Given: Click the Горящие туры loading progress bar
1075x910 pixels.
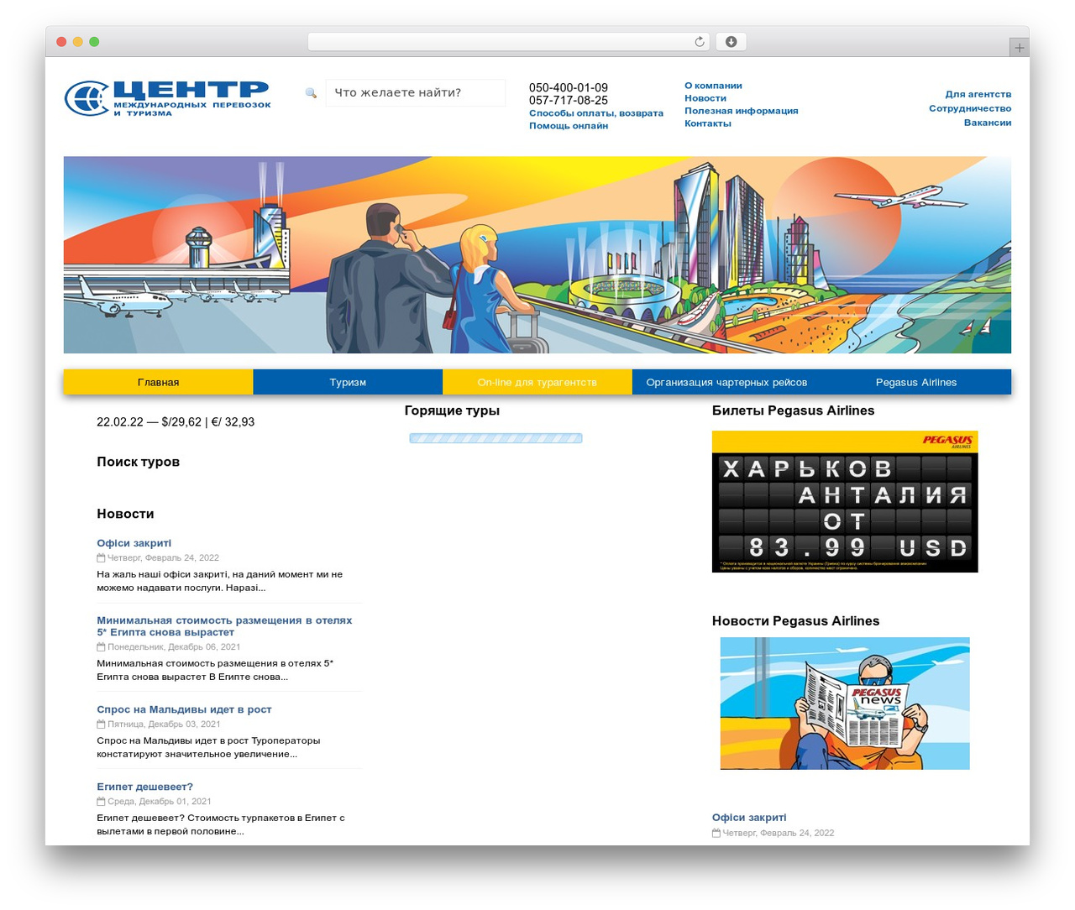Looking at the screenshot, I should pyautogui.click(x=496, y=438).
